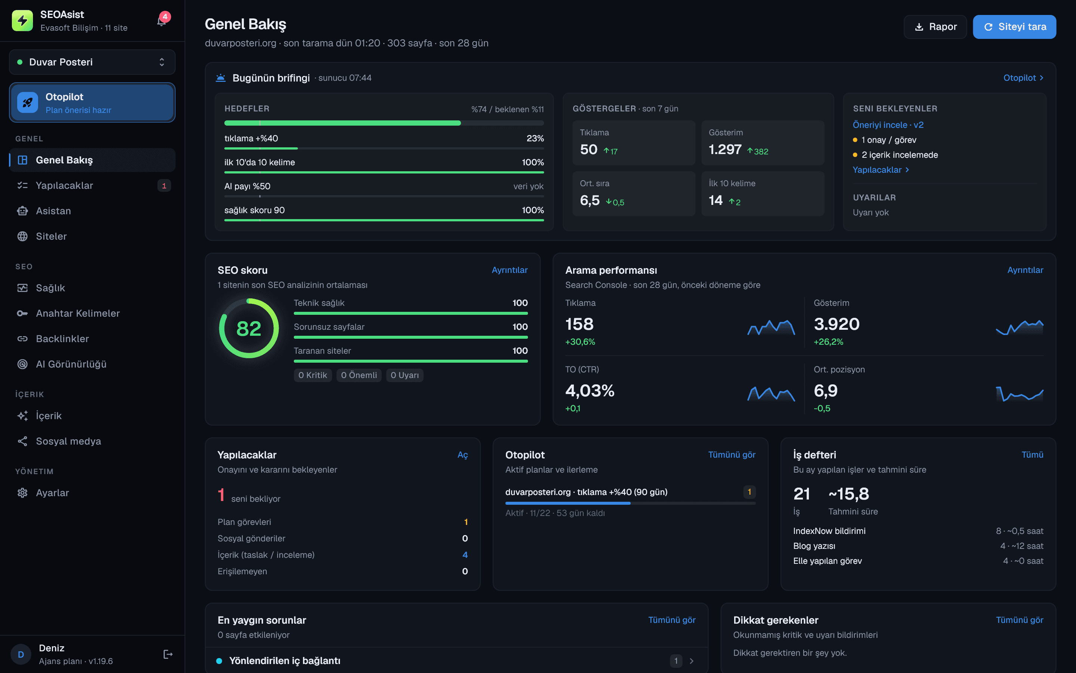Screen dimensions: 1076x673
Task: Click the duvarposteri.org plan progress bar
Action: pyautogui.click(x=630, y=503)
